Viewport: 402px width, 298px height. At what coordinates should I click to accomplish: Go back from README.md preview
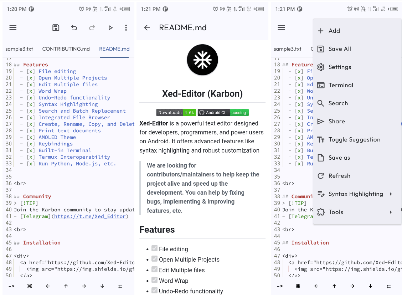click(147, 28)
